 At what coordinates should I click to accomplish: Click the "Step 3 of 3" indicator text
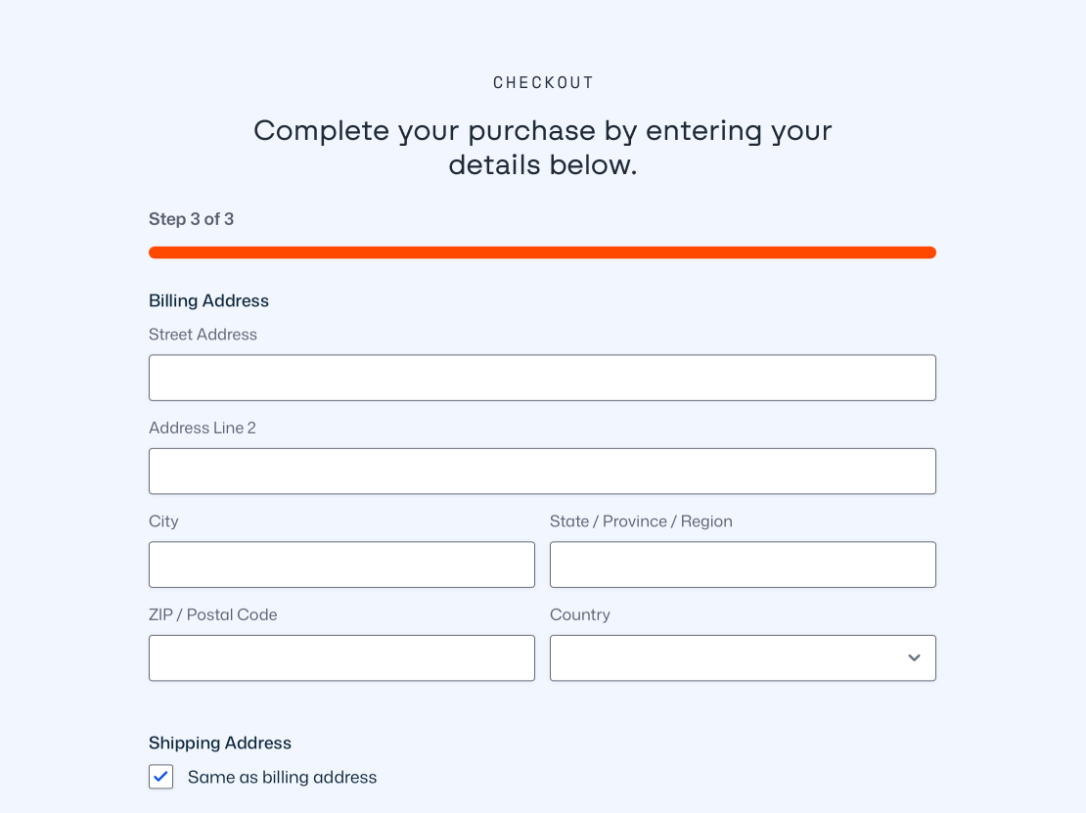(x=191, y=219)
